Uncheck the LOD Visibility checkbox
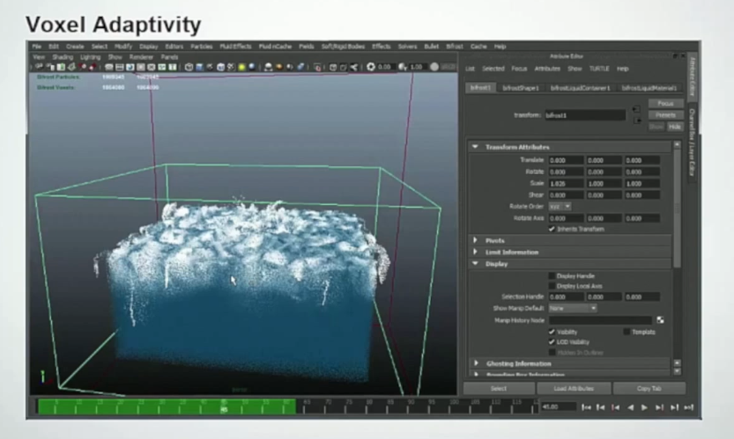Image resolution: width=734 pixels, height=439 pixels. pyautogui.click(x=552, y=342)
